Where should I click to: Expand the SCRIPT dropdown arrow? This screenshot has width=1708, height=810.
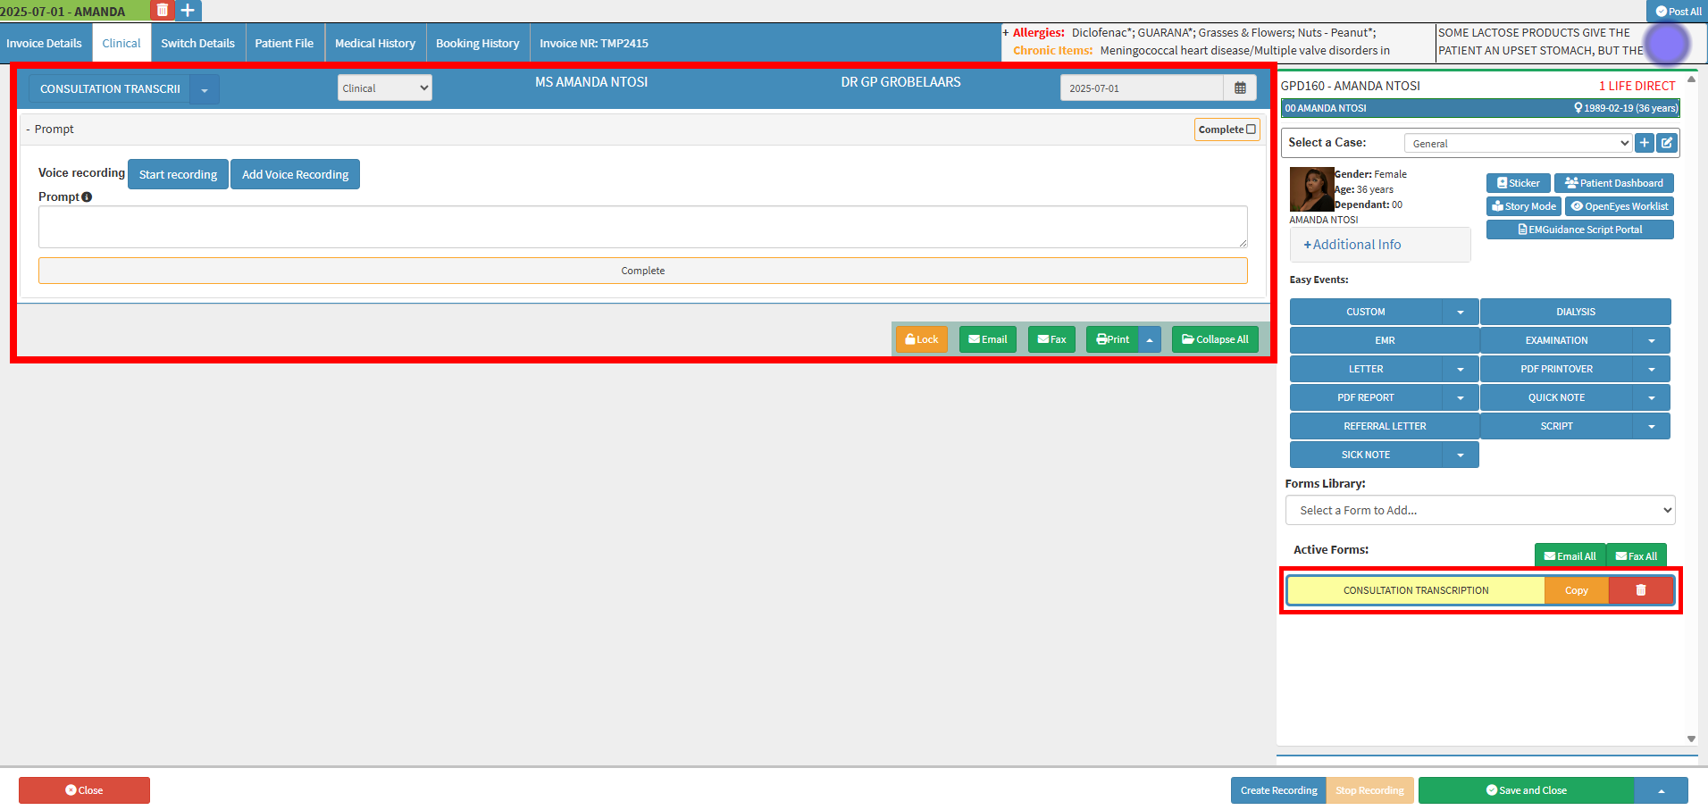pos(1652,426)
